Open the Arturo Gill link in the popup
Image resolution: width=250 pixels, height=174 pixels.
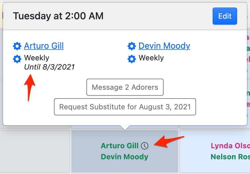coord(44,46)
